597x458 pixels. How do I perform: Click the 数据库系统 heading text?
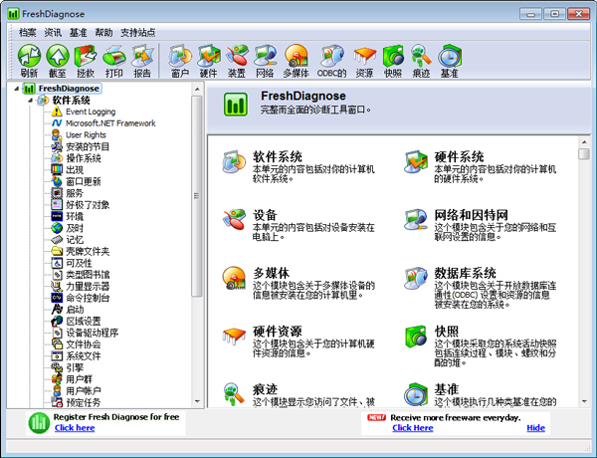click(465, 273)
